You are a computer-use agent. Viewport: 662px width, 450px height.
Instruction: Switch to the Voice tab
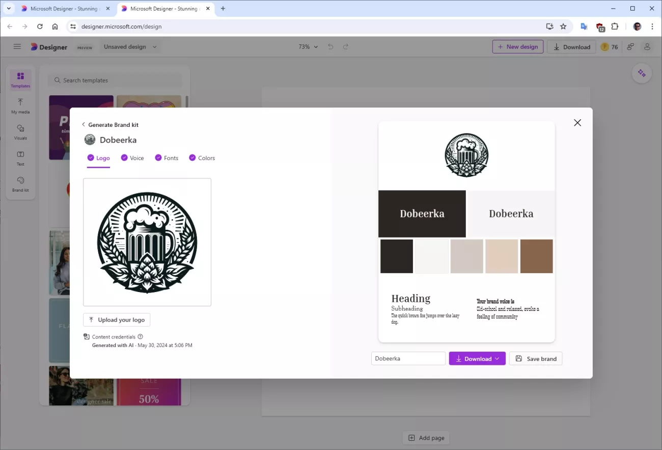pyautogui.click(x=132, y=158)
